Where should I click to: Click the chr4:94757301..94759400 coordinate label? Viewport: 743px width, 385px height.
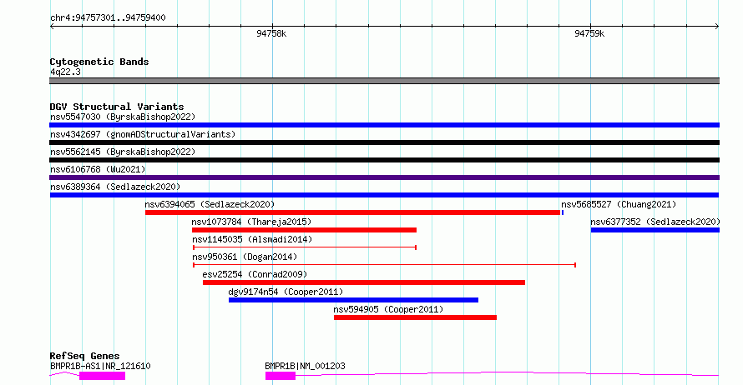tap(108, 18)
